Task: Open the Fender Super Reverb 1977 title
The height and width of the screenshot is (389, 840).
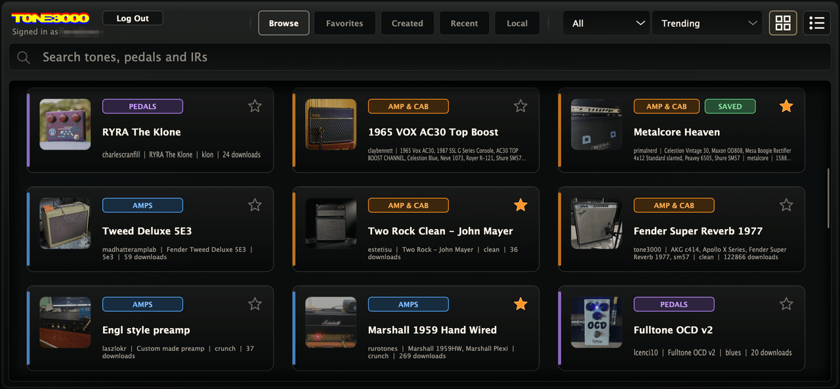Action: (x=698, y=231)
